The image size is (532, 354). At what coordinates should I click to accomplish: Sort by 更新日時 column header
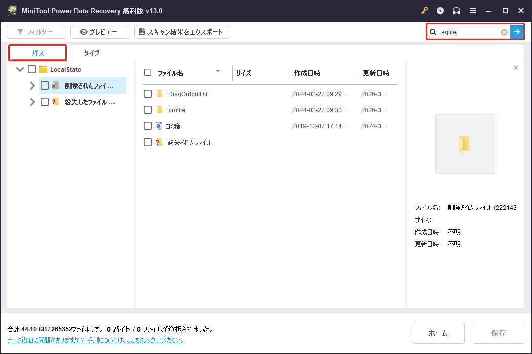[376, 73]
